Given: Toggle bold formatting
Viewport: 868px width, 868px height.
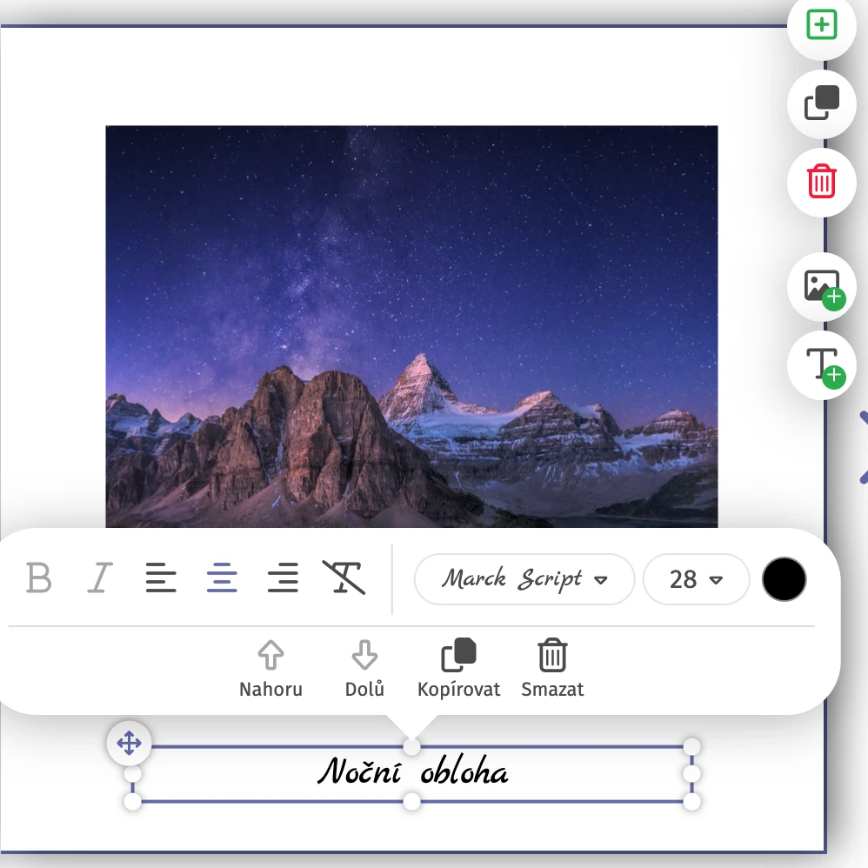Looking at the screenshot, I should [x=39, y=578].
